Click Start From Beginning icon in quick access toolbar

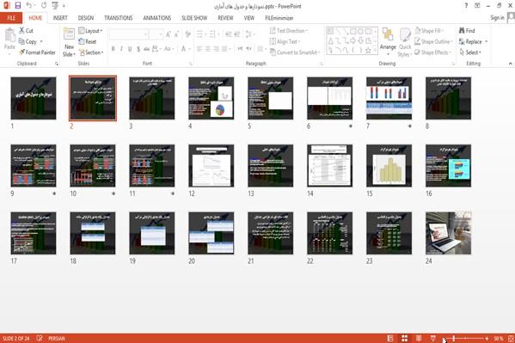55,5
